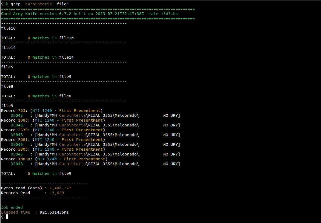The image size is (321, 223).
Task: Click the '6 matches in file9' total
Action: pos(50,174)
